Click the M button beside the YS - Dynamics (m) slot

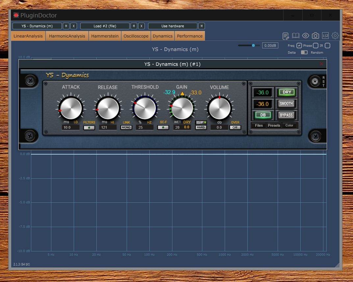pos(66,26)
